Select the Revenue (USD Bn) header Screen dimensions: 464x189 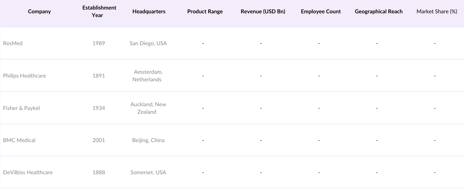tap(263, 12)
